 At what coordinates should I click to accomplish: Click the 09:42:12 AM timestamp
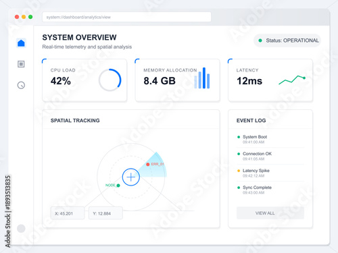254,176
